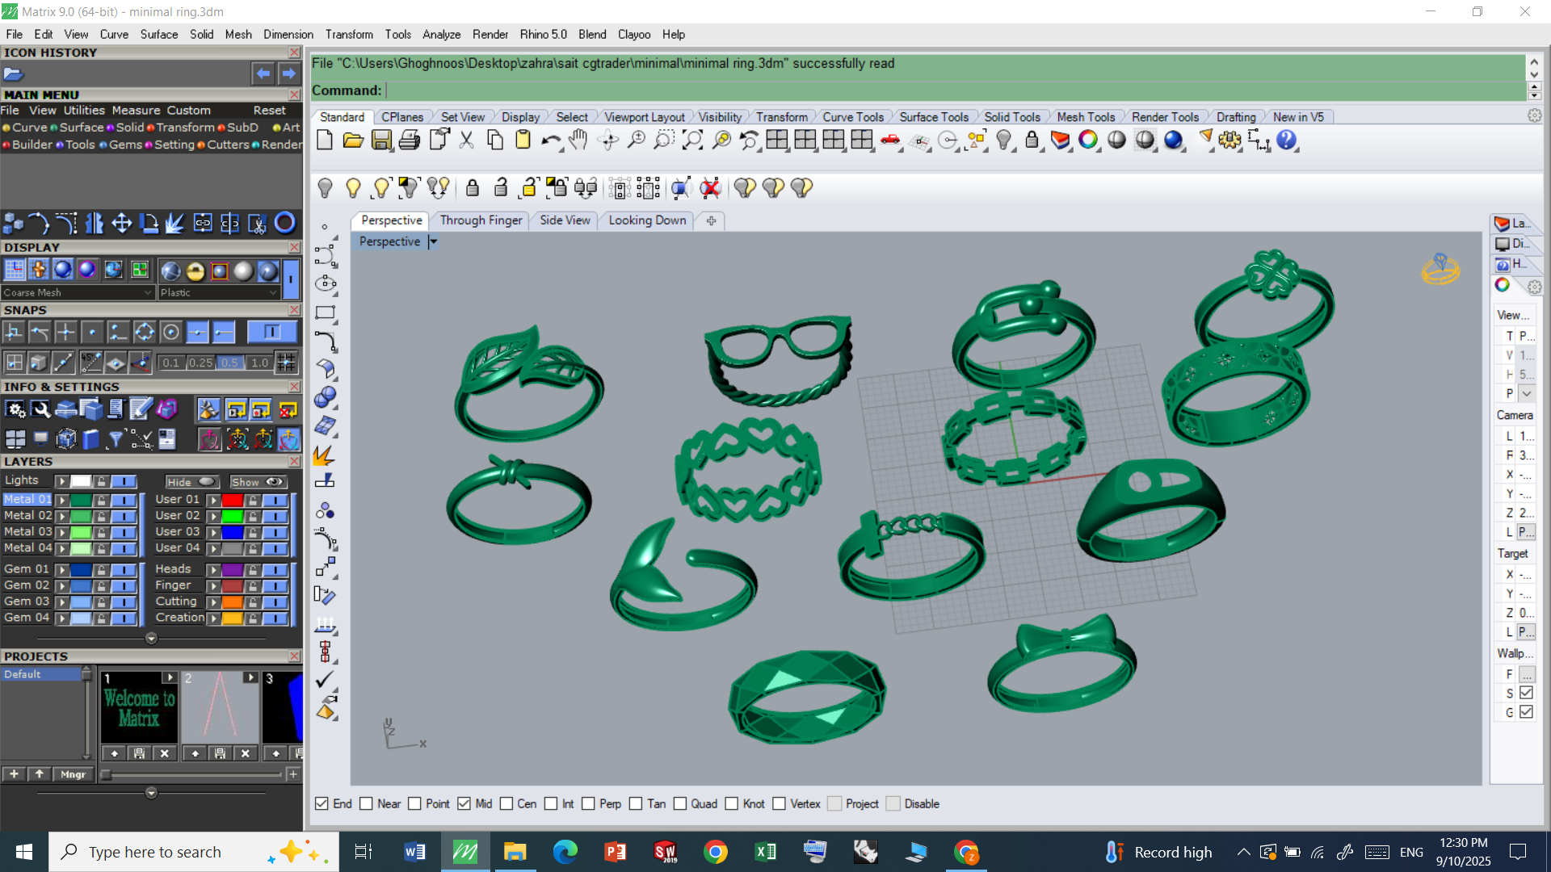Click the Hide layers button
This screenshot has height=872, width=1551.
coord(191,482)
